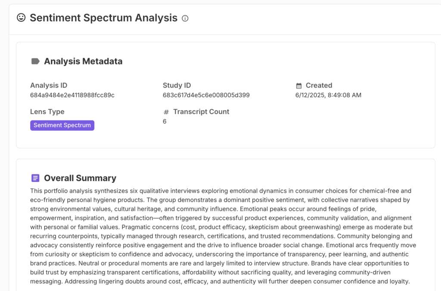Click the info icon next to Sentiment Spectrum Analysis

tap(185, 18)
